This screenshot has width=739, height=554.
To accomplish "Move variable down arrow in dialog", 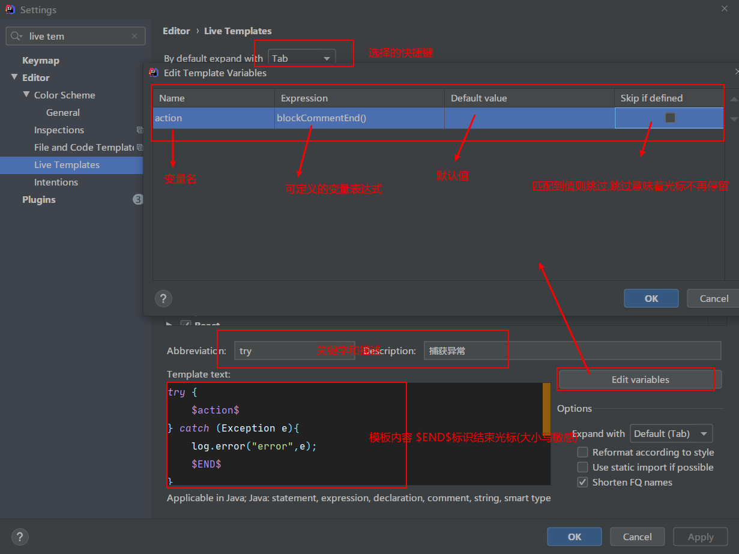I will coord(734,119).
